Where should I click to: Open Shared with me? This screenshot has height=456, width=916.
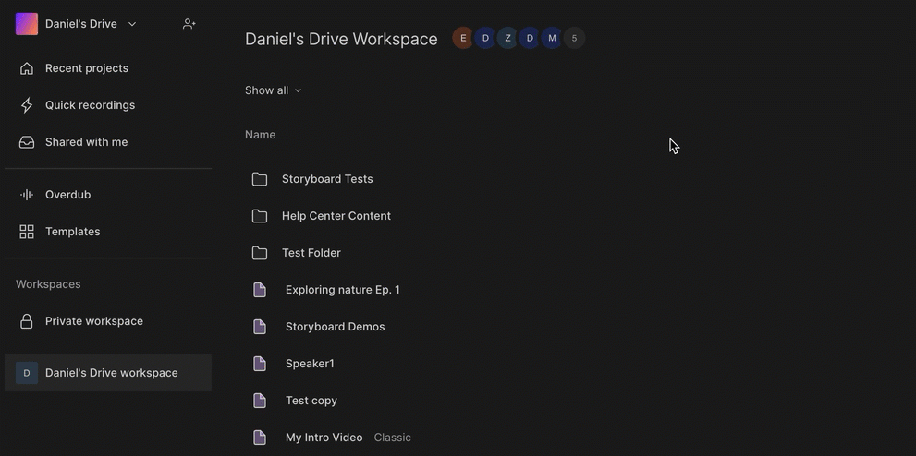[x=87, y=142]
